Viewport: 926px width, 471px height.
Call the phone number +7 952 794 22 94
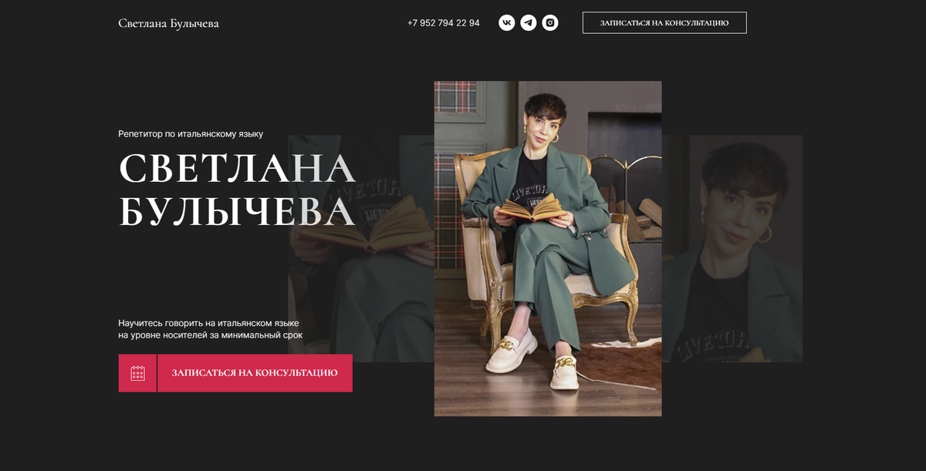444,23
